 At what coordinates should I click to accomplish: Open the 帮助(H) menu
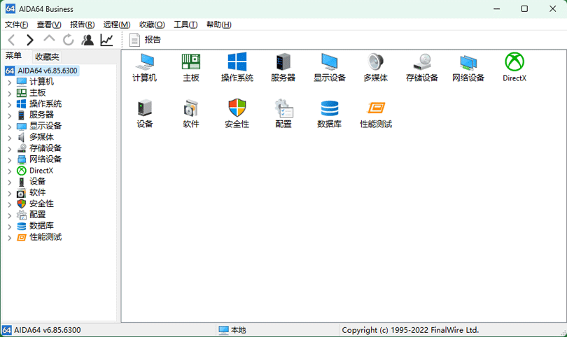tap(219, 24)
